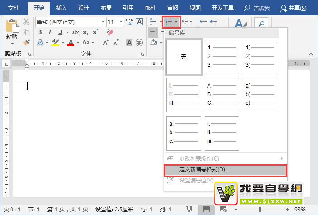Select the 1. 2. 3. numbering format
The image size is (318, 215).
click(222, 57)
